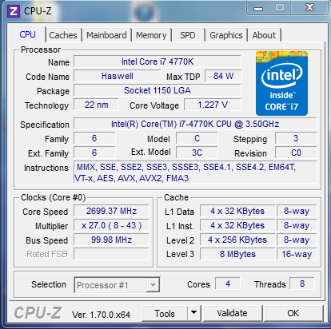Open the Mainboard tab
331x329 pixels.
[x=106, y=35]
